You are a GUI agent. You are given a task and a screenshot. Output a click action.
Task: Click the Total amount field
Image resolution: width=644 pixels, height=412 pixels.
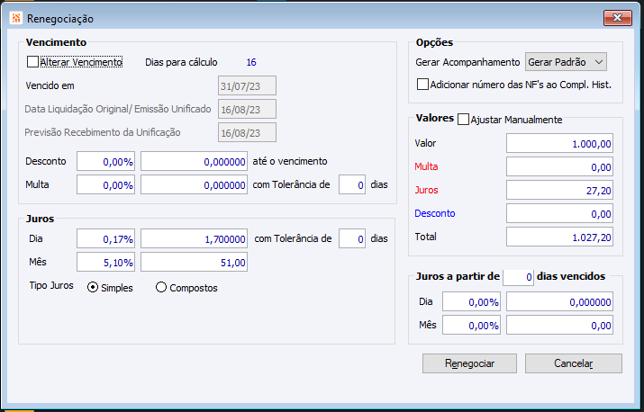(x=560, y=237)
